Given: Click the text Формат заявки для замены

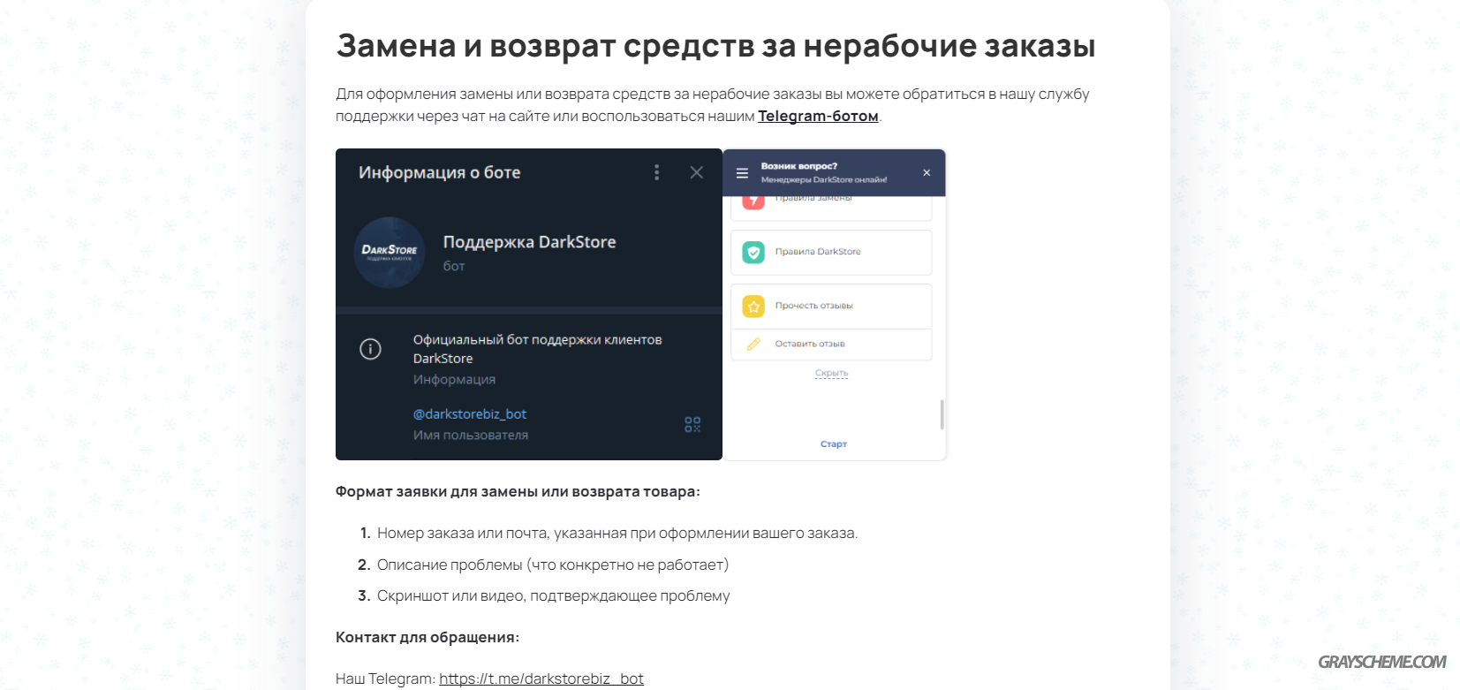Looking at the screenshot, I should tap(518, 491).
